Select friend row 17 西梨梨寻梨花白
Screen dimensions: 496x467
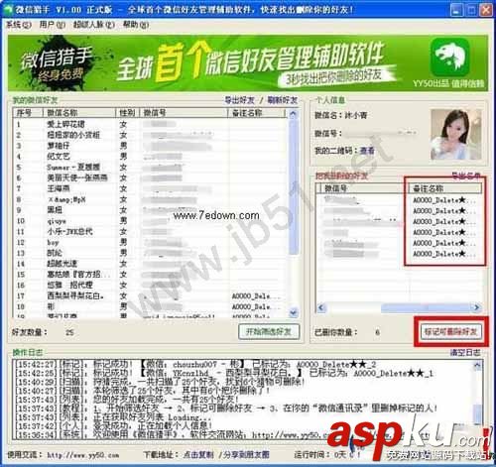tap(151, 295)
